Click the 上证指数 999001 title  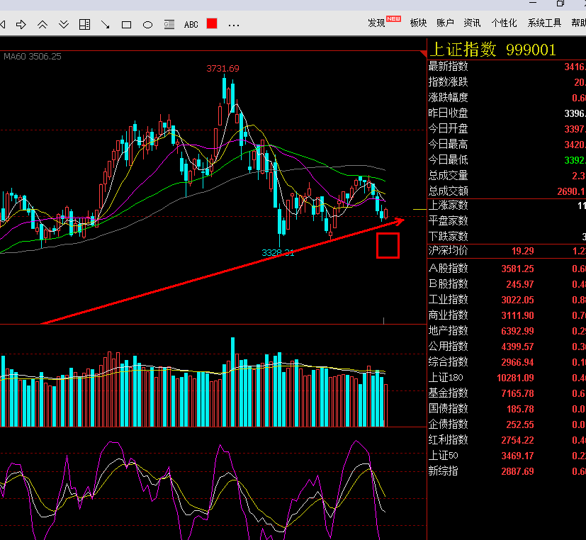click(x=493, y=50)
